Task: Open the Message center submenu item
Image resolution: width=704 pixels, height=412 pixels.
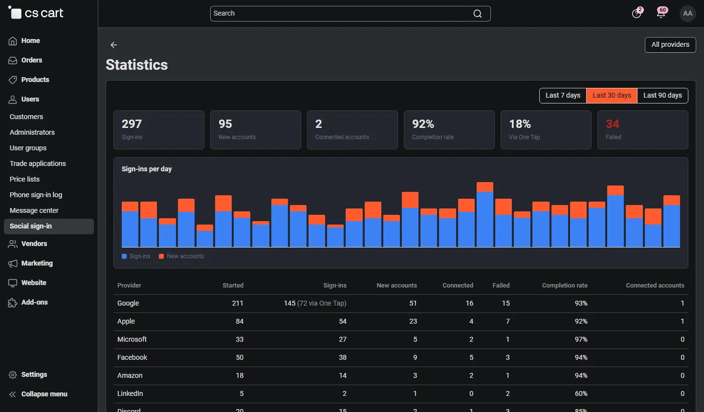Action: tap(34, 210)
